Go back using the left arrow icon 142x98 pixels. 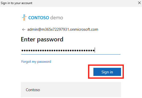(24, 29)
